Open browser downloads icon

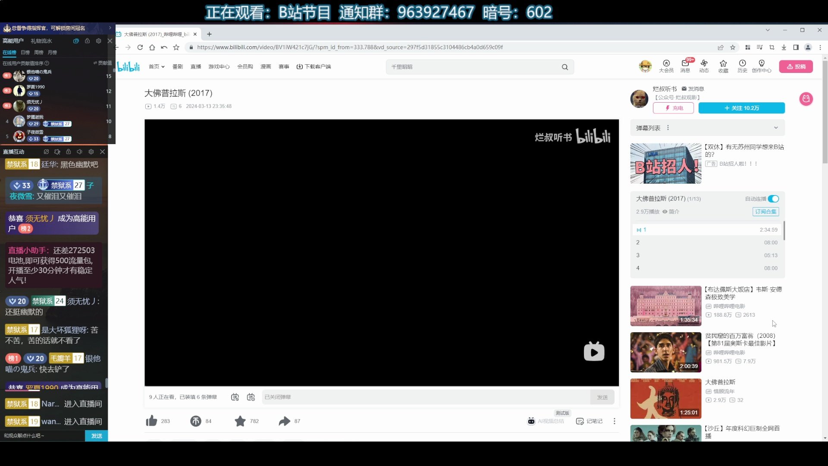[x=784, y=47]
